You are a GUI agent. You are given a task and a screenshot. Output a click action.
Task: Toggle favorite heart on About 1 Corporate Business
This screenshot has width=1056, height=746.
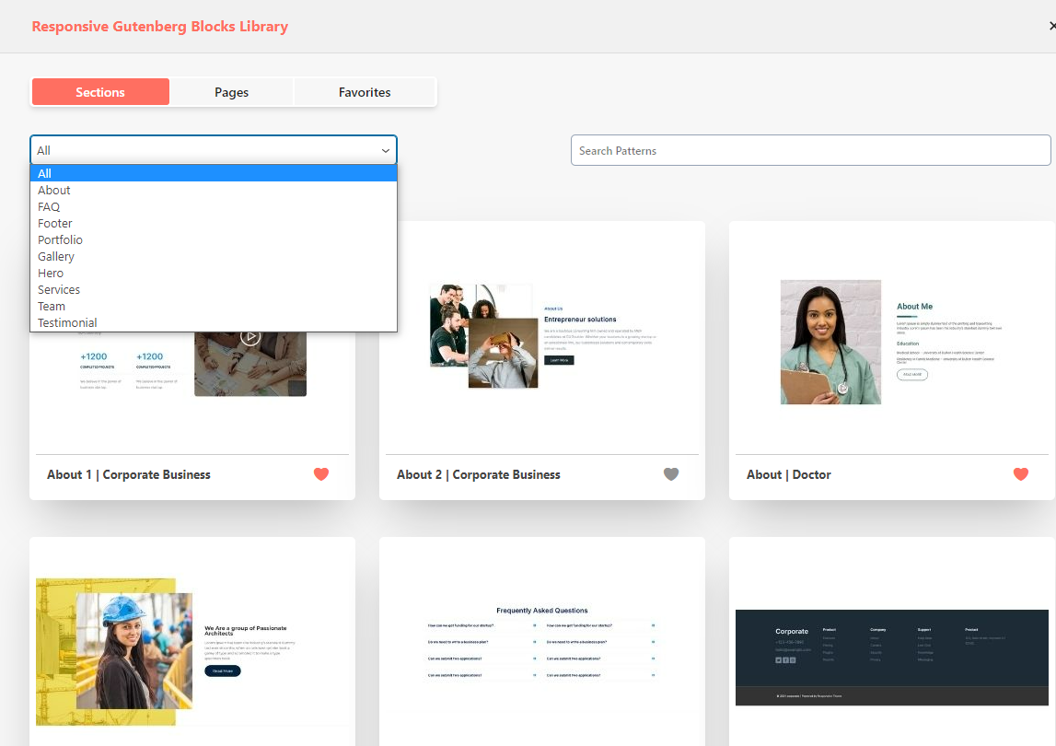pos(321,473)
